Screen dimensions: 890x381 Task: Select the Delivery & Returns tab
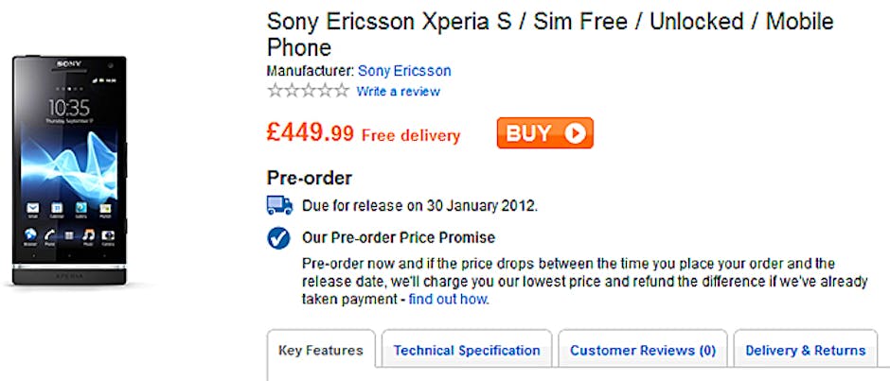pyautogui.click(x=805, y=351)
